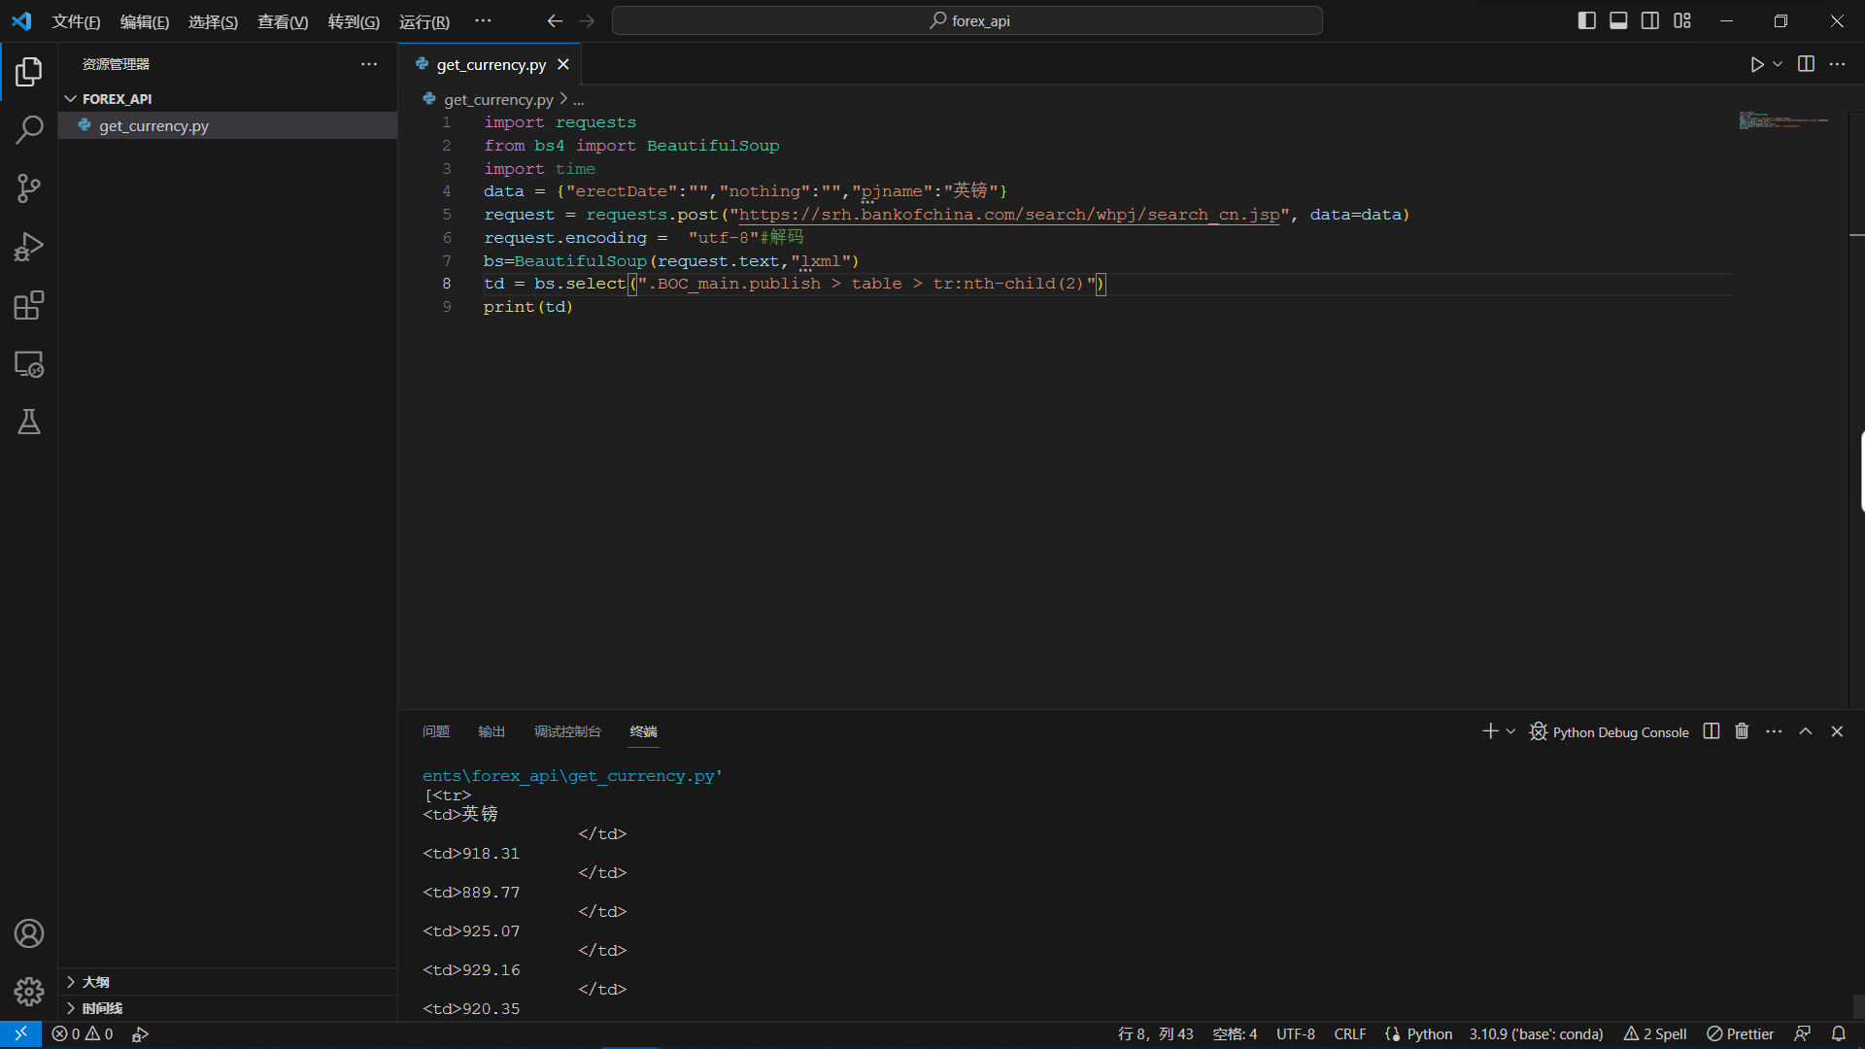The height and width of the screenshot is (1049, 1865).
Task: Change the CRLF end of line setting
Action: 1350,1034
